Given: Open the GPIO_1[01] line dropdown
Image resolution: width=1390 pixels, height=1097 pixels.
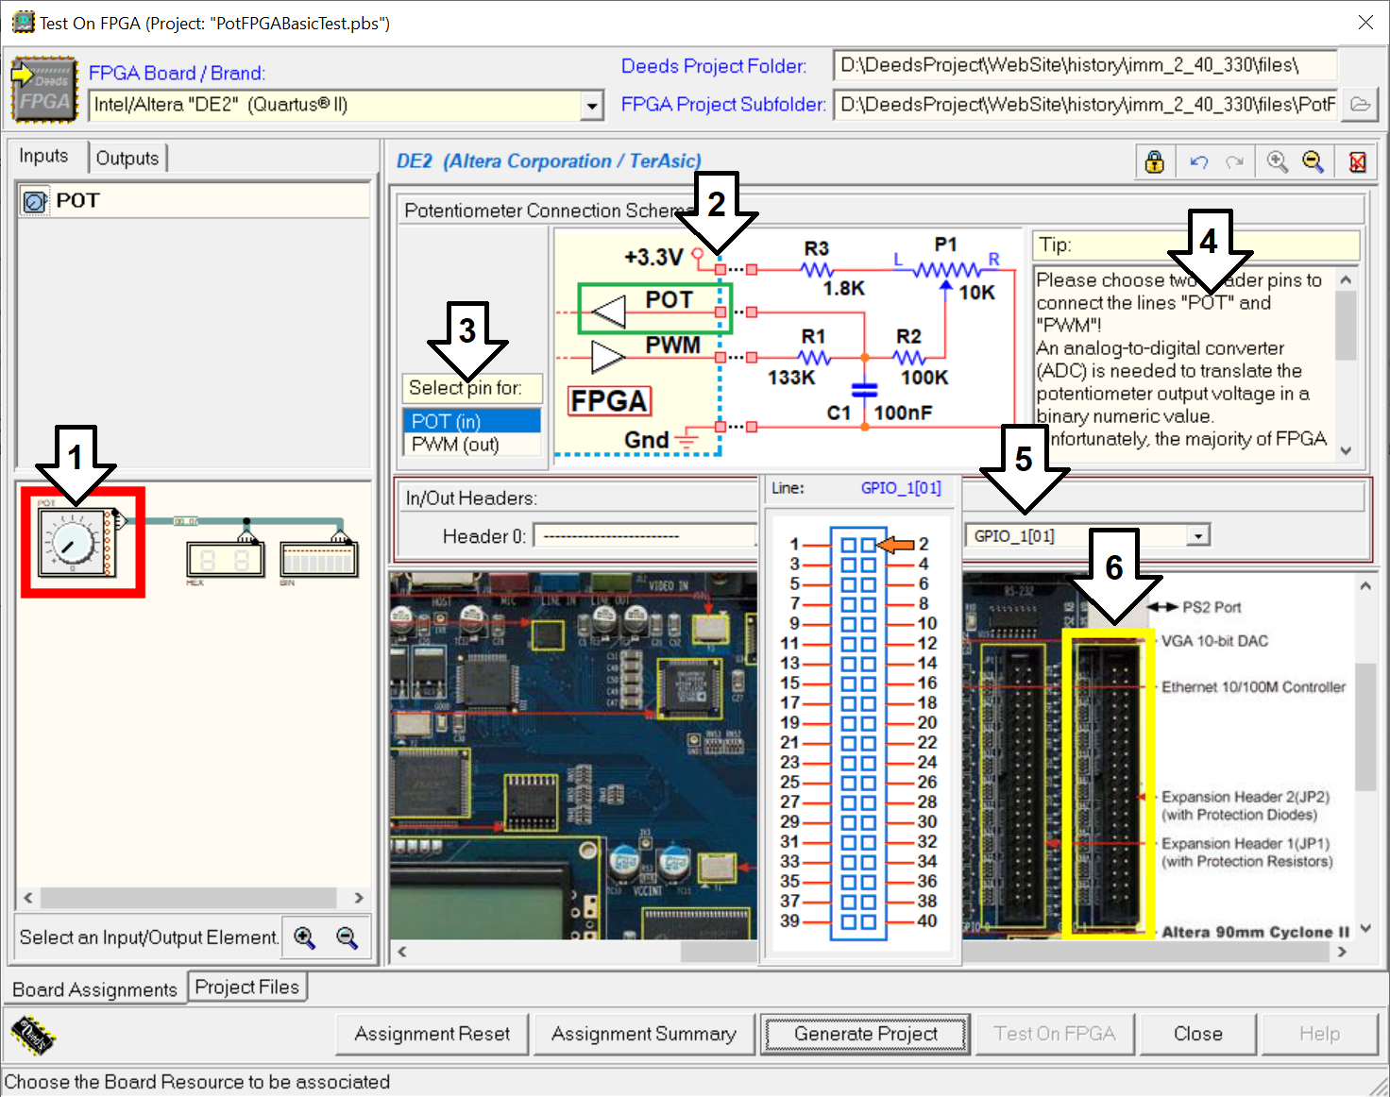Looking at the screenshot, I should [x=1198, y=536].
